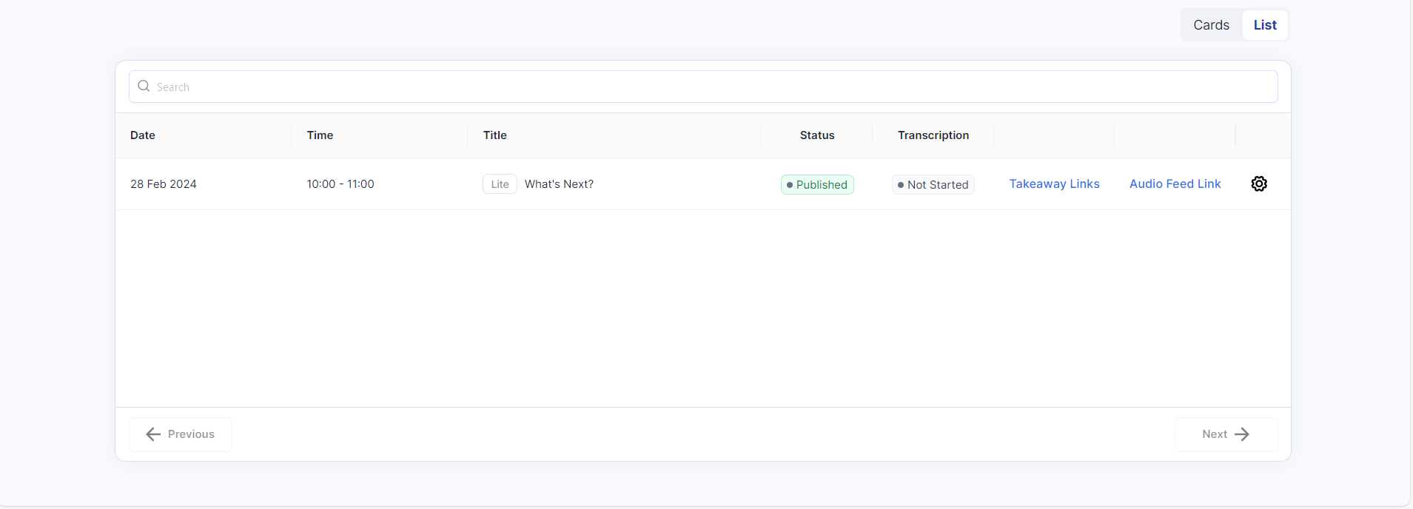1413x509 pixels.
Task: Open the Takeaway Links link
Action: tap(1054, 183)
